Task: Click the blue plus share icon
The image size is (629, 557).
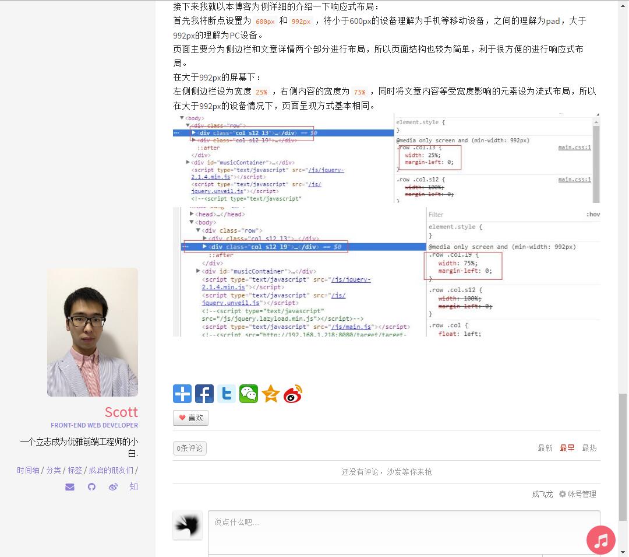Action: click(182, 394)
